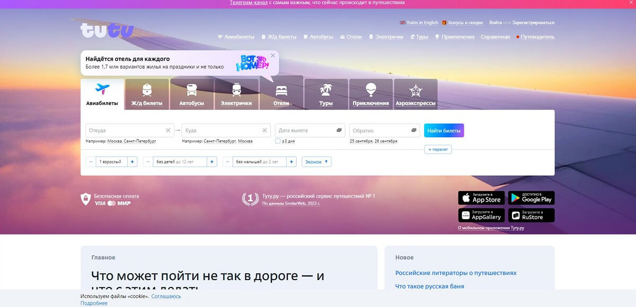Open the Google Play download badge
The width and height of the screenshot is (636, 307).
[x=531, y=198]
